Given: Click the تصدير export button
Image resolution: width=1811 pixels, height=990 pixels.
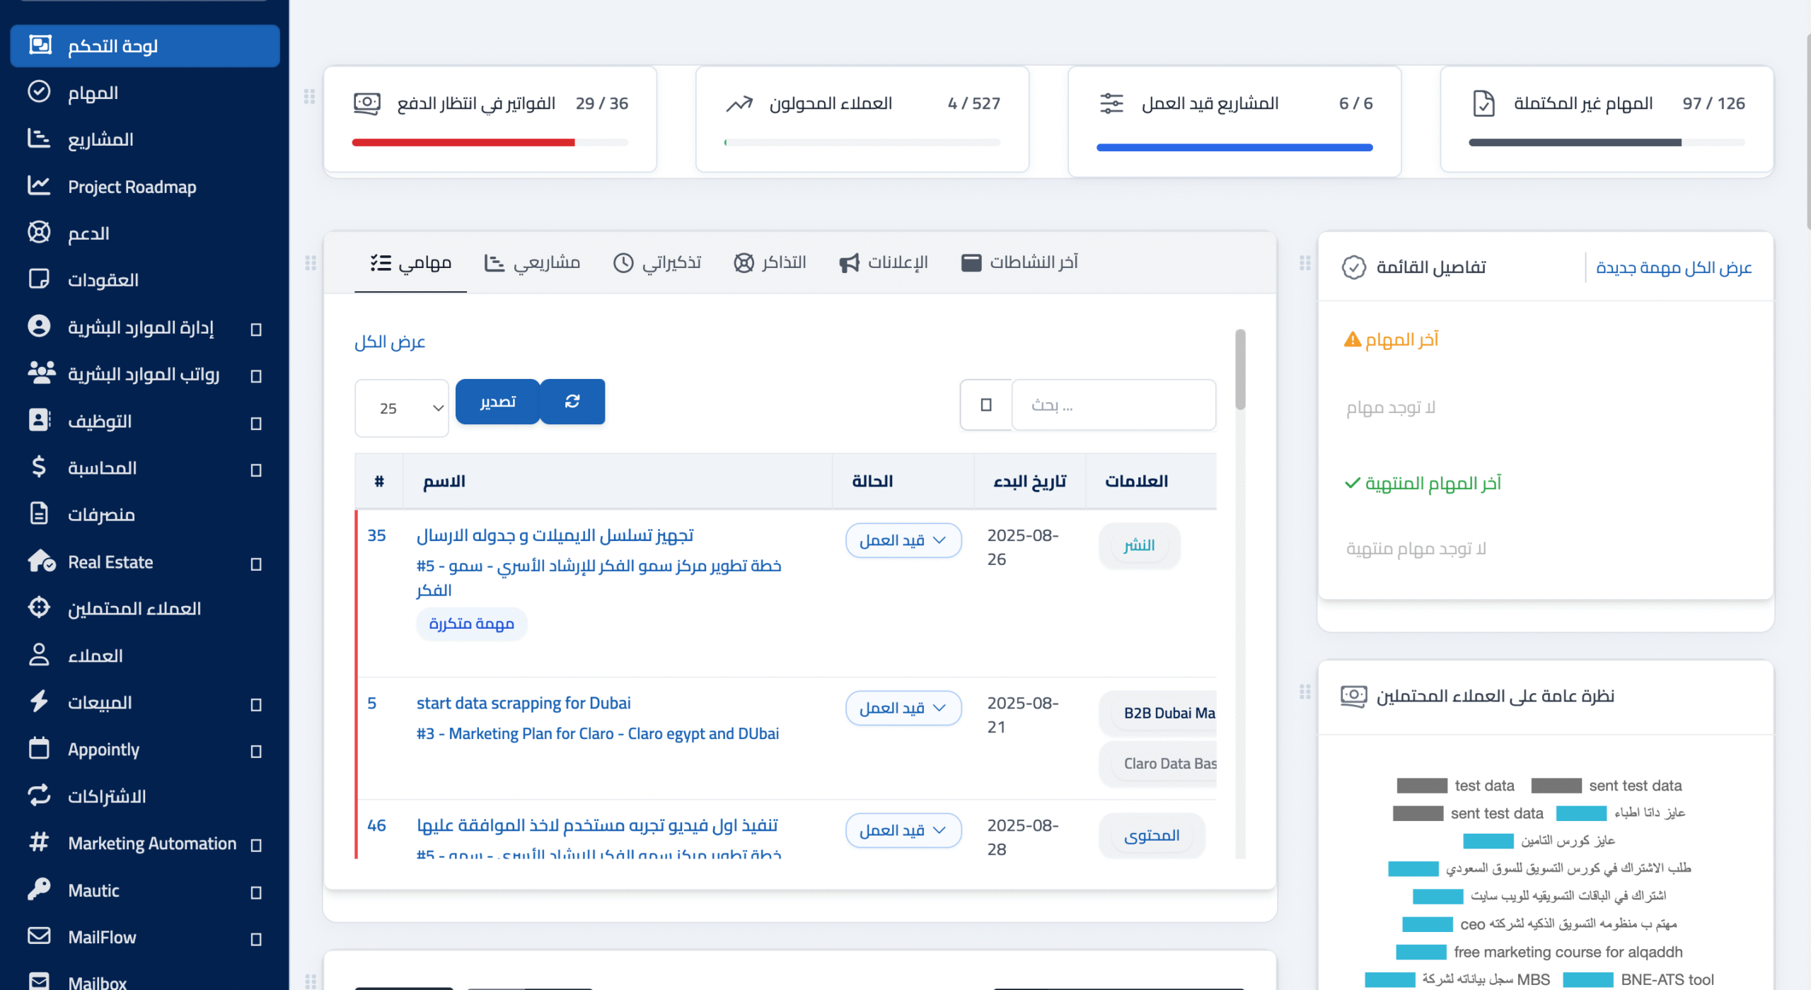Looking at the screenshot, I should click(497, 402).
